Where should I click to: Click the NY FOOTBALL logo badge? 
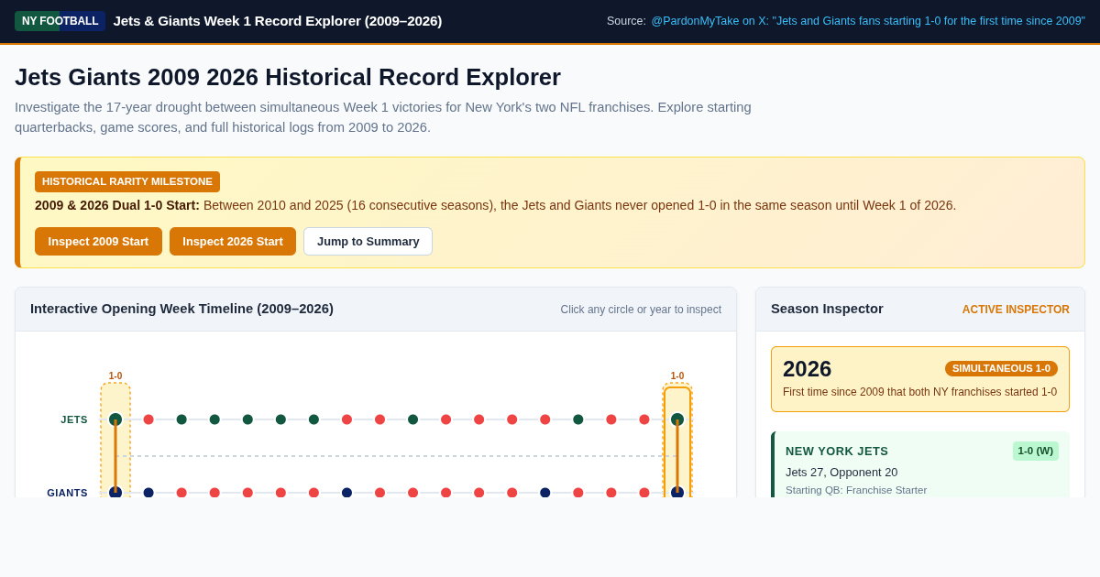[60, 21]
